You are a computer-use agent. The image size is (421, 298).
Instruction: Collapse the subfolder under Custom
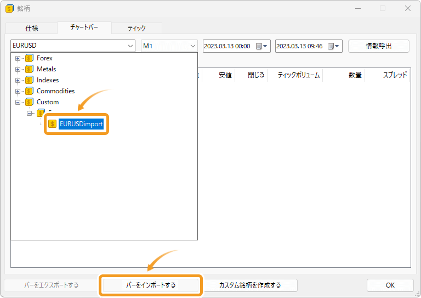[29, 114]
